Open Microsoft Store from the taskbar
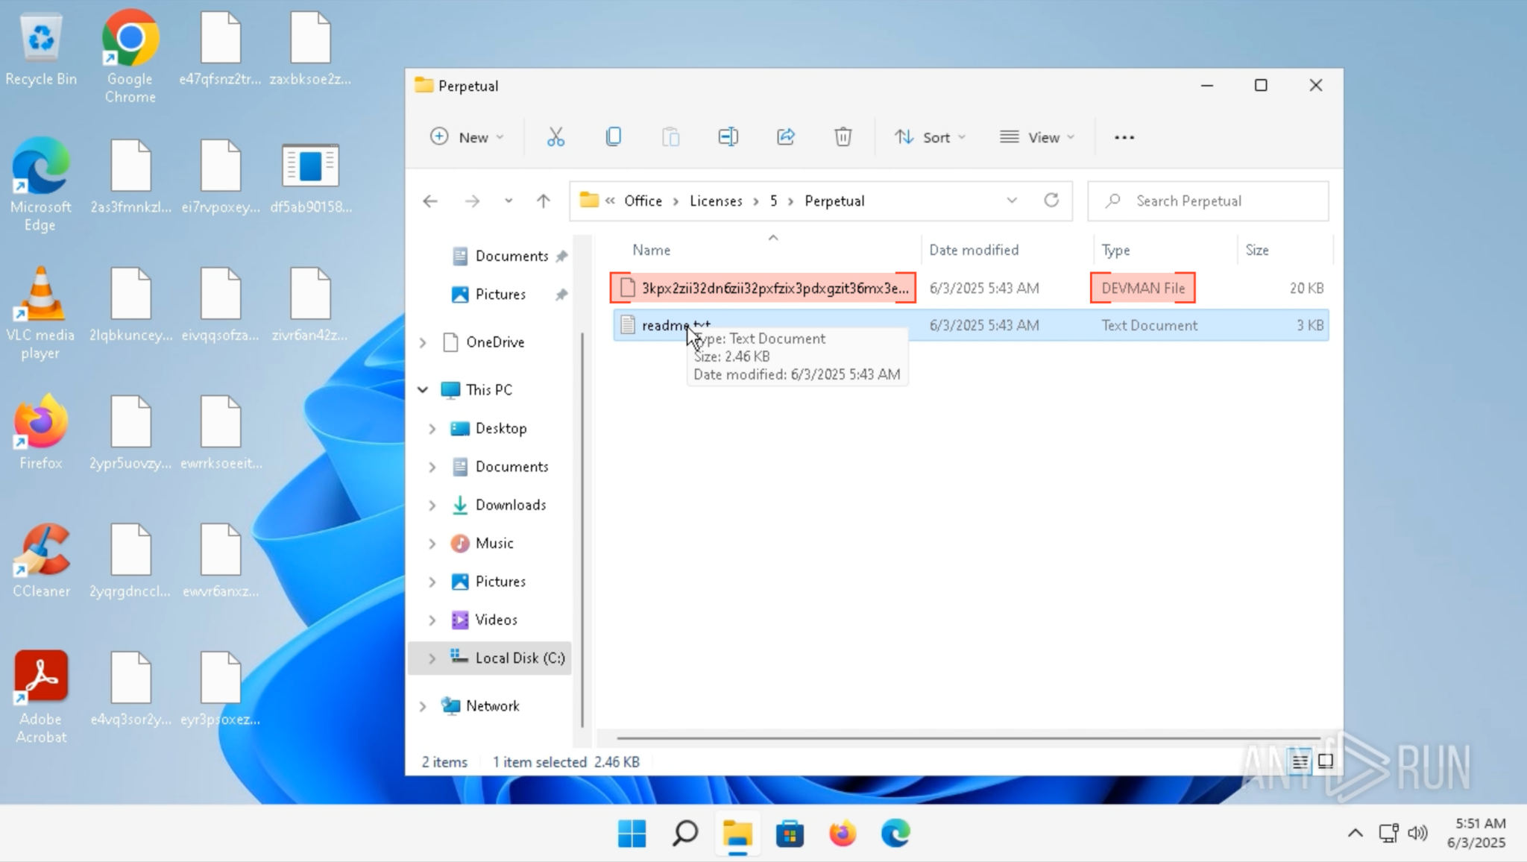This screenshot has height=862, width=1527. click(x=790, y=834)
